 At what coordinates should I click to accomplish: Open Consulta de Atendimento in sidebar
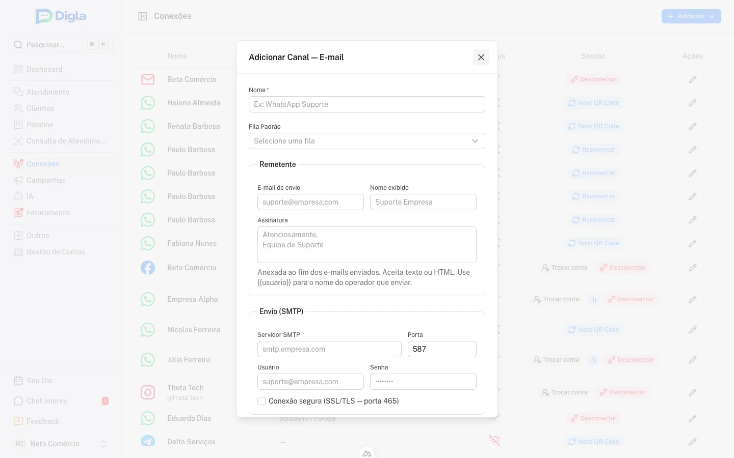[61, 141]
